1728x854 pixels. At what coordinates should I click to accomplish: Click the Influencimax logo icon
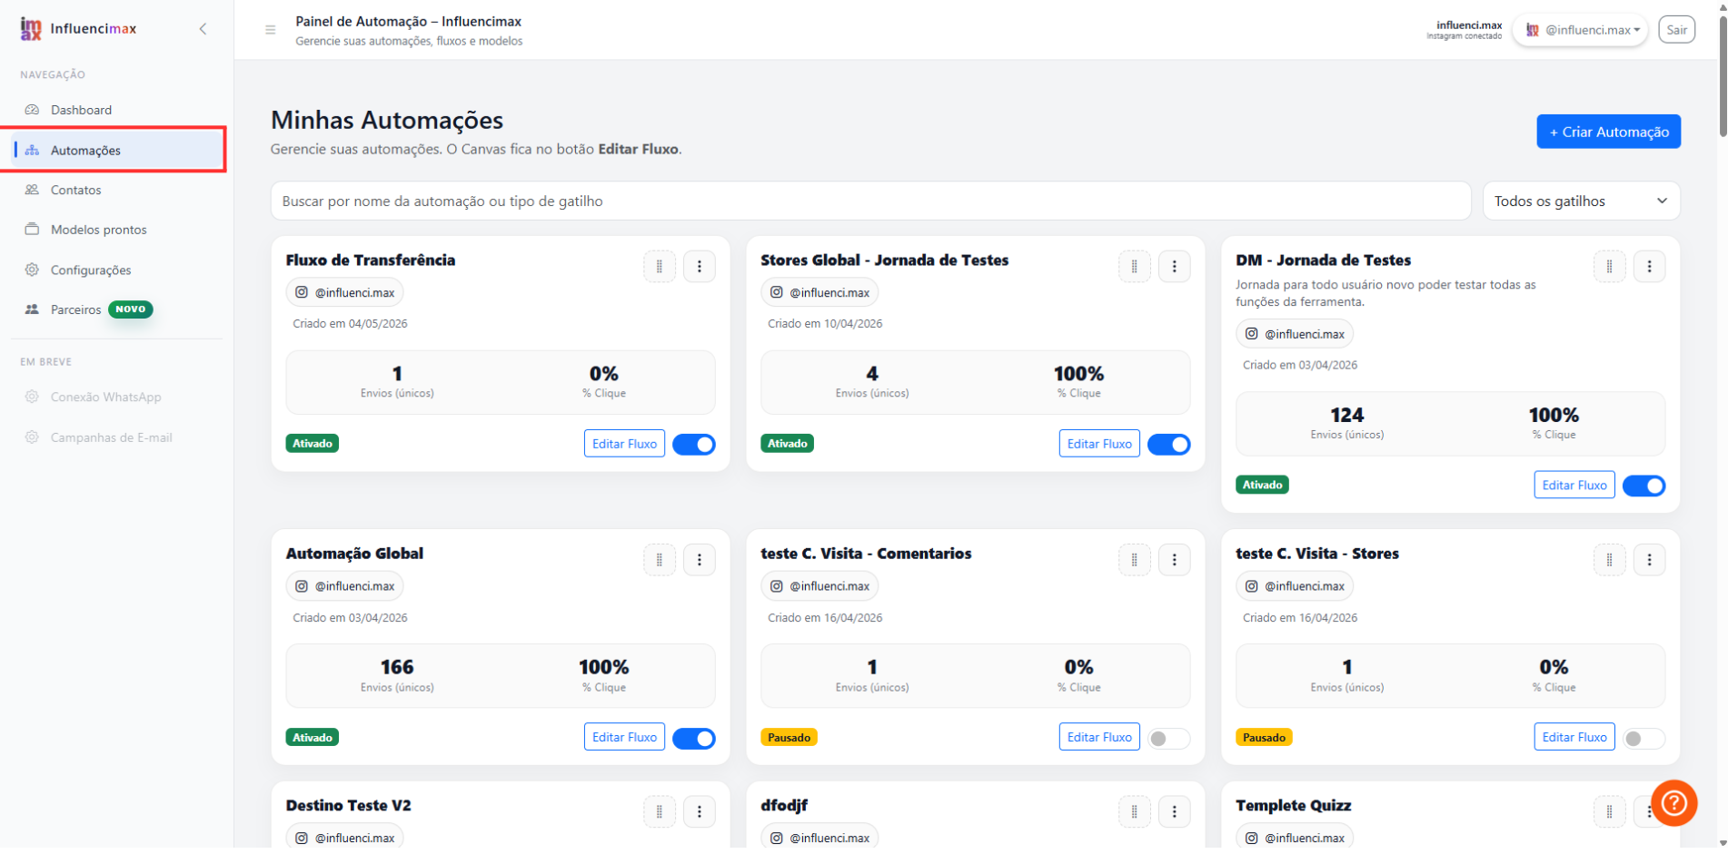click(x=31, y=29)
